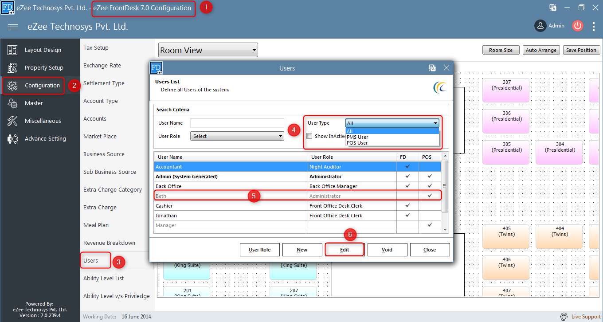Click the Miscellaneous tools icon
This screenshot has width=603, height=322.
pyautogui.click(x=12, y=121)
